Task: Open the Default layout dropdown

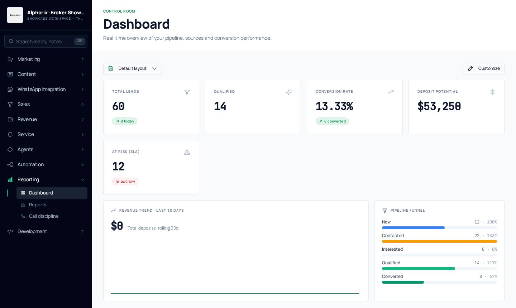Action: click(133, 68)
